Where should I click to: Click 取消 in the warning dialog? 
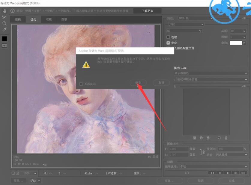click(161, 83)
